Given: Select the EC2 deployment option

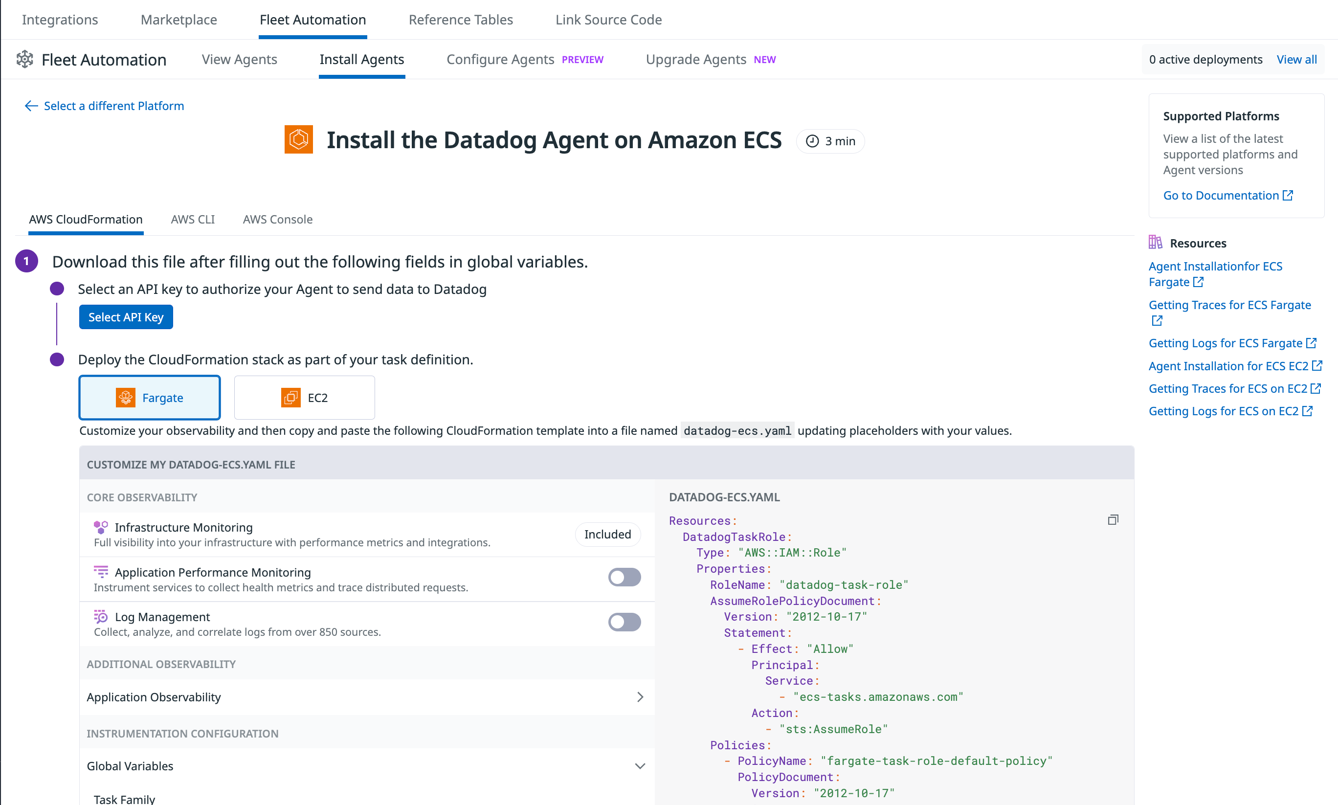Looking at the screenshot, I should 304,398.
